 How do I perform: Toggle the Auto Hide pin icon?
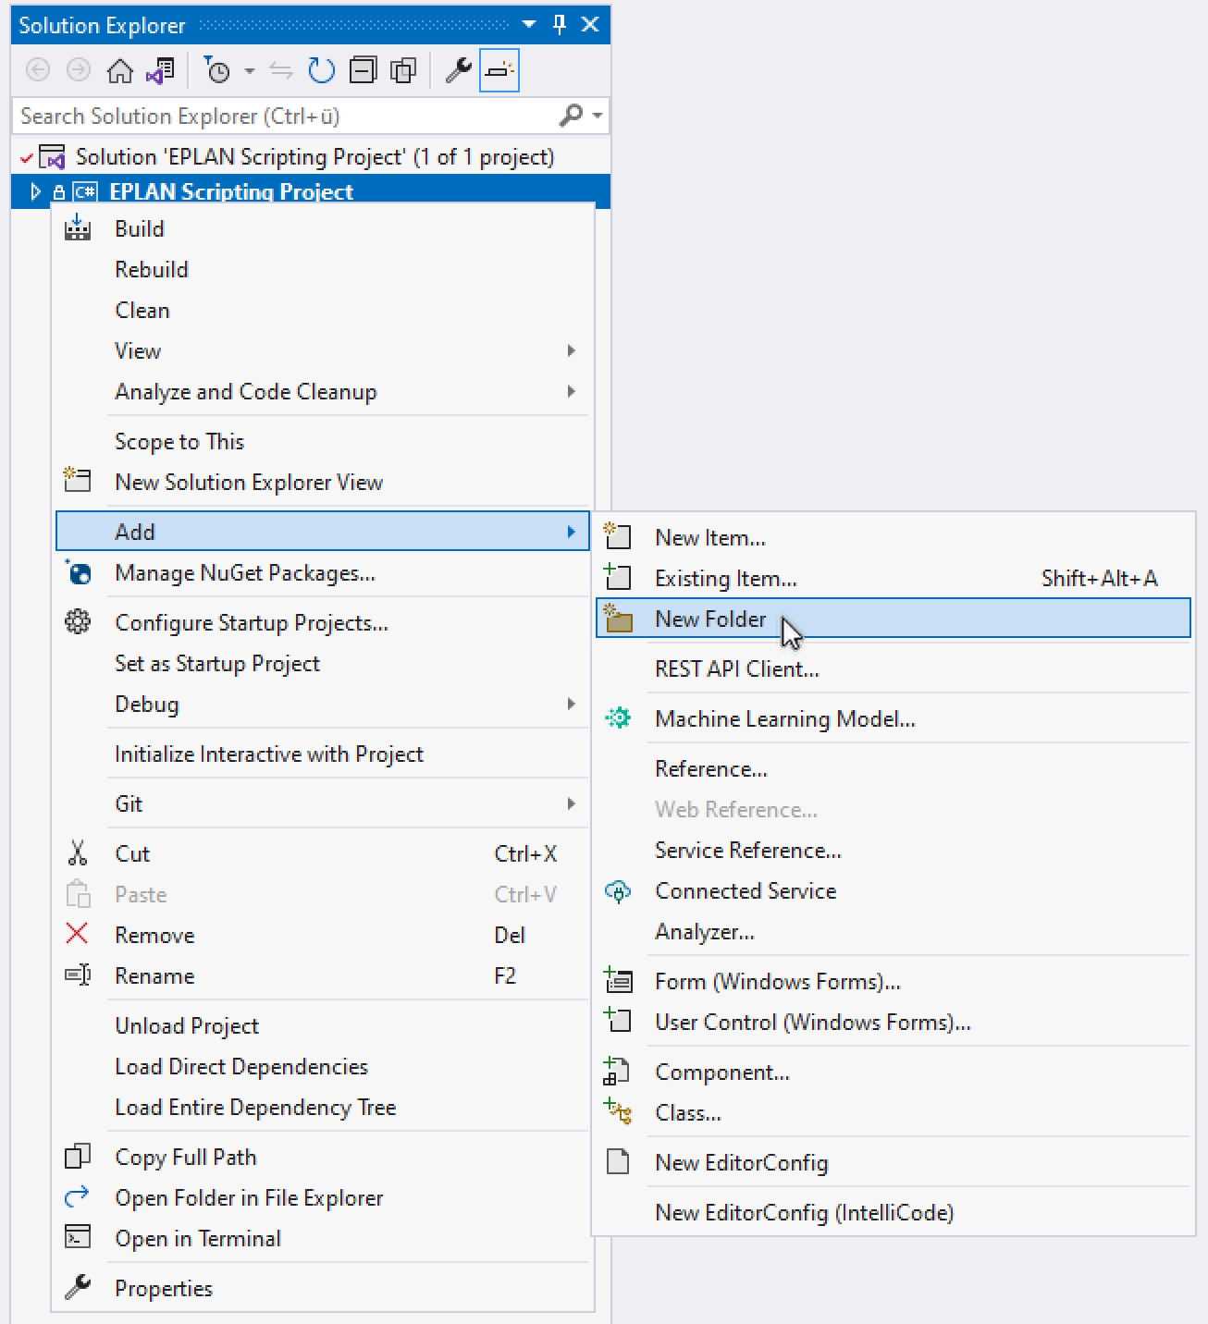click(x=560, y=25)
